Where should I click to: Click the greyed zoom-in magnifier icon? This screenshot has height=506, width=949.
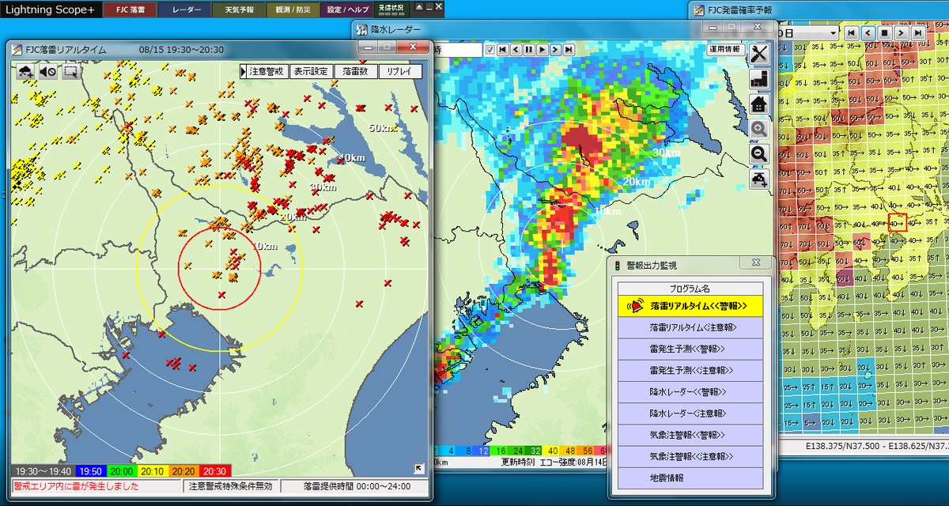click(759, 129)
